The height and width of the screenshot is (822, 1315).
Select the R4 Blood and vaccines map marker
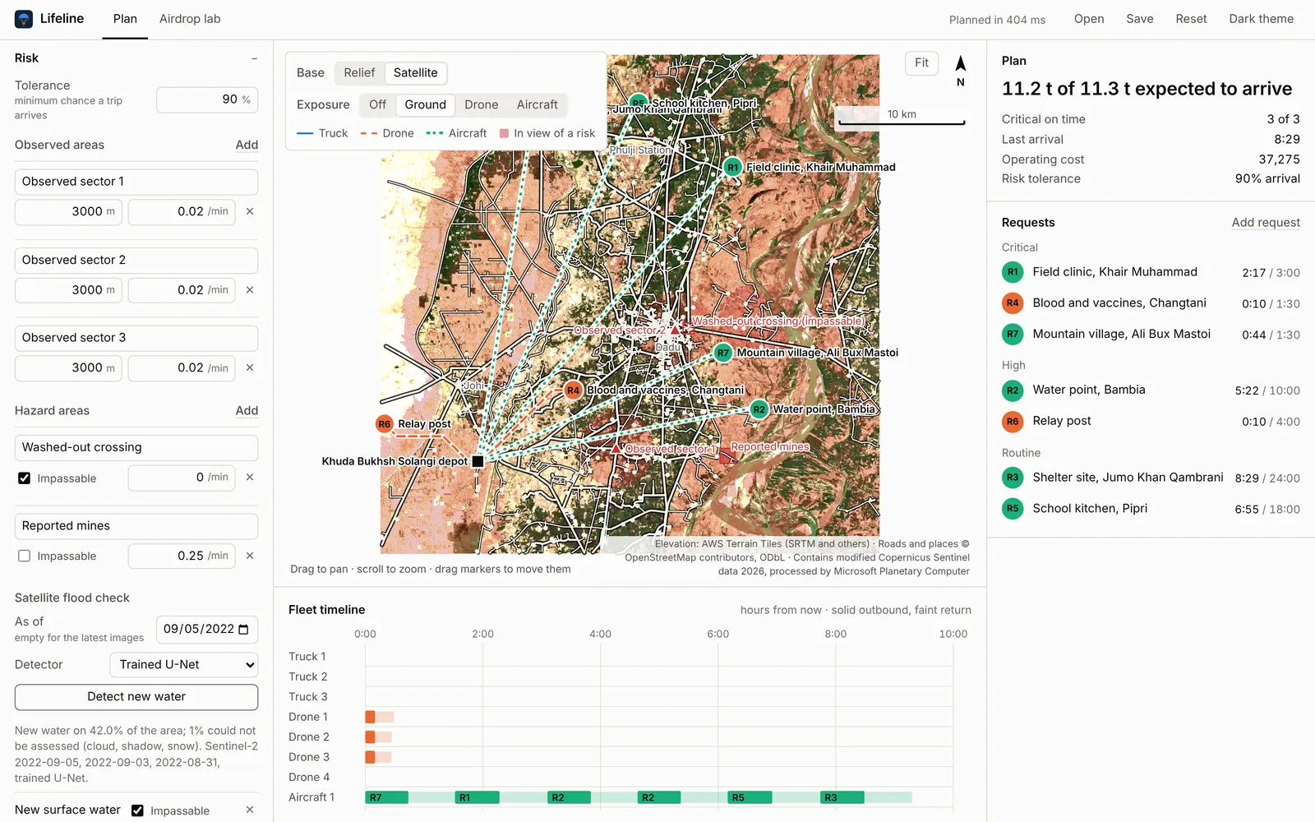573,390
